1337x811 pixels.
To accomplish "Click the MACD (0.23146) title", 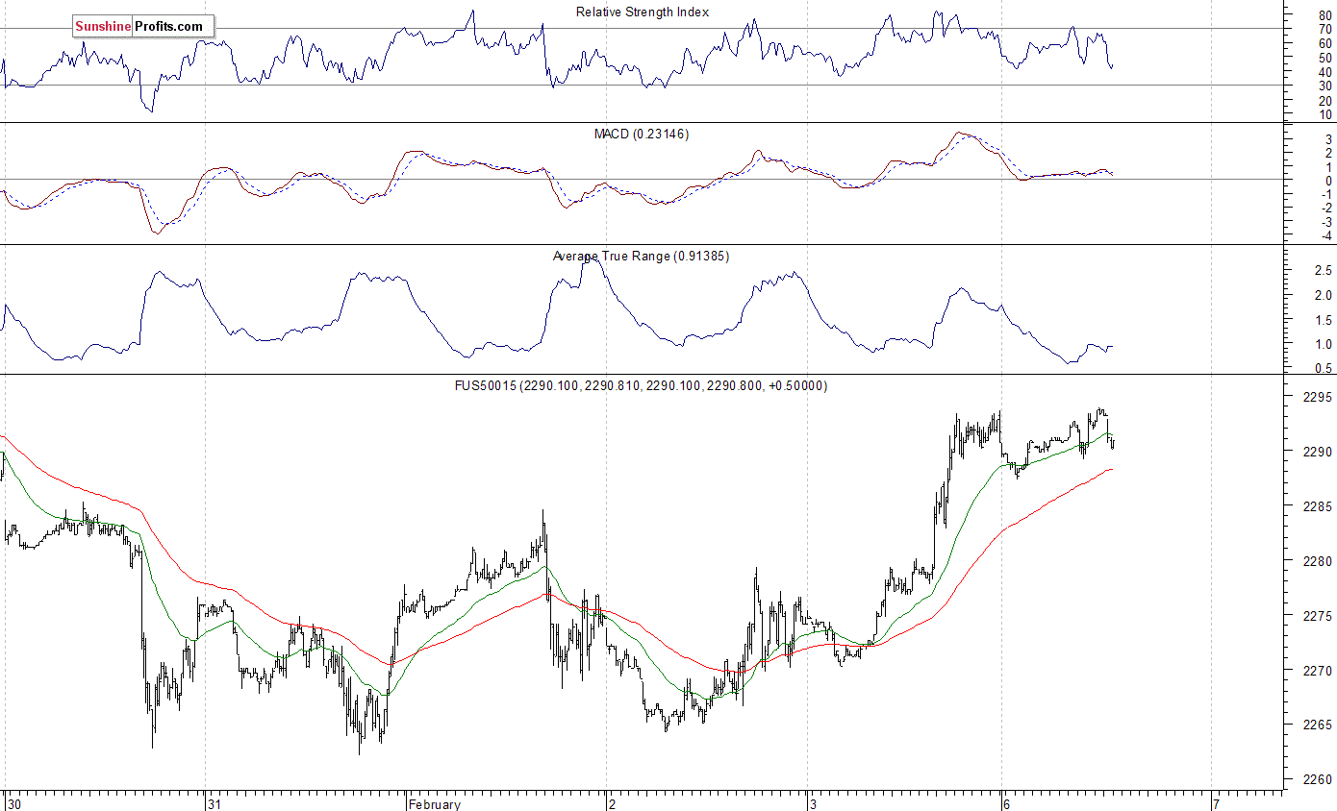I will pyautogui.click(x=641, y=135).
